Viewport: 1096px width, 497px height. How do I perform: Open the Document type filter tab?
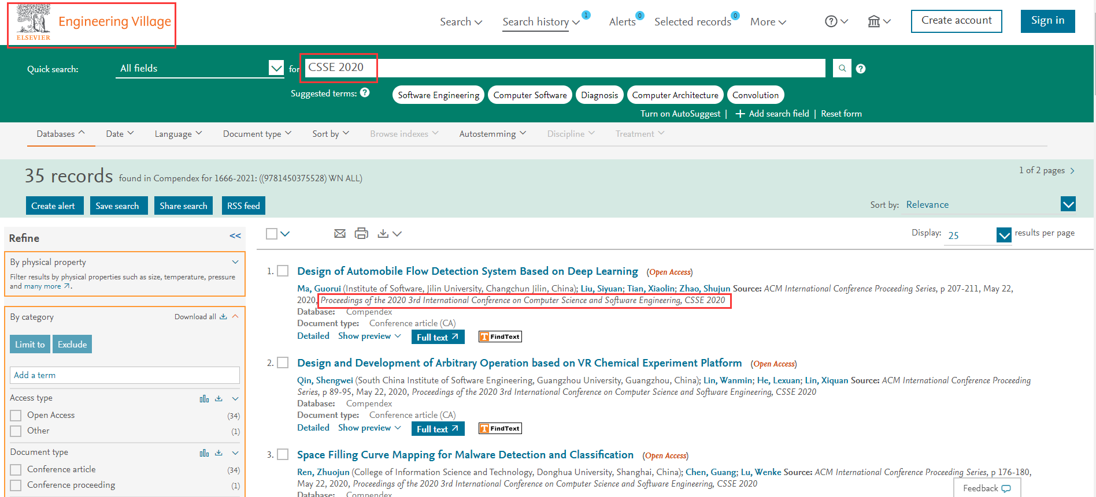pyautogui.click(x=257, y=134)
